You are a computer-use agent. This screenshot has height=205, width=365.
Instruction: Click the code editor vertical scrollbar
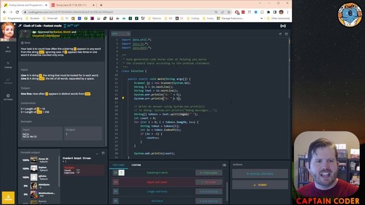point(289,68)
